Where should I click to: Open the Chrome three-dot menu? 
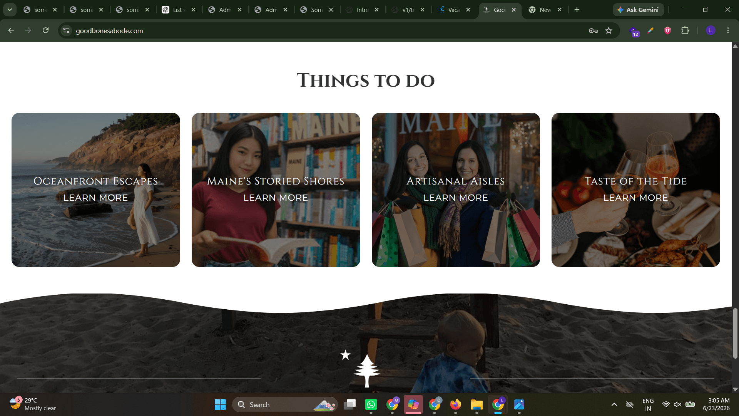point(728,30)
